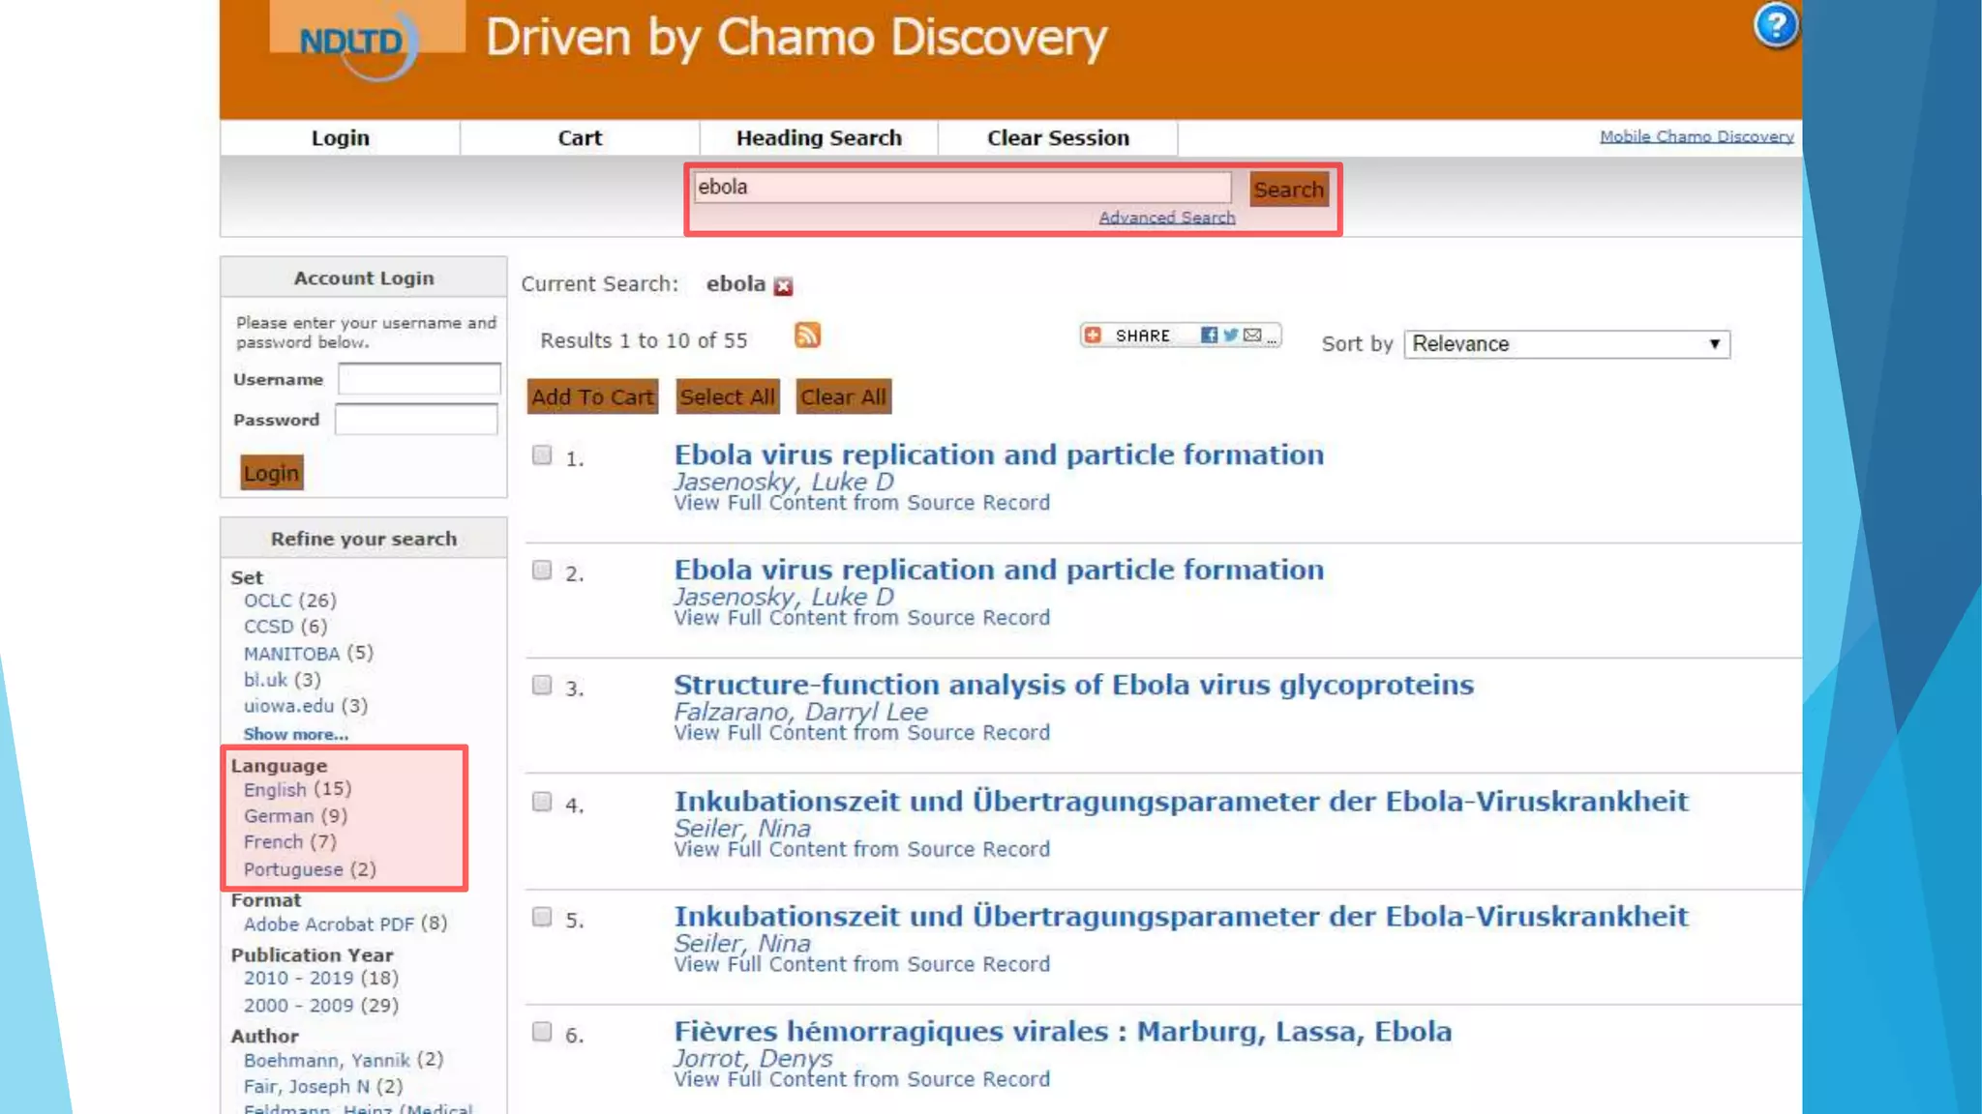The image size is (1982, 1114).
Task: View Full Content link under result 1
Action: point(861,503)
